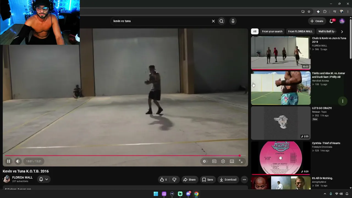Image resolution: width=352 pixels, height=198 pixels.
Task: Click the install app icon in the address bar
Action: (x=303, y=12)
